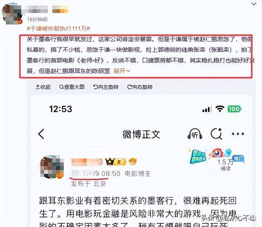This screenshot has width=262, height=227.
Task: Click the blurred username at top
Action: point(36,9)
